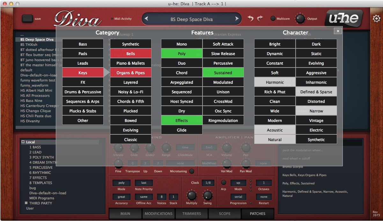Viewport: 383px width, 221px height.
Task: Click the u-he logo
Action: pos(343,18)
